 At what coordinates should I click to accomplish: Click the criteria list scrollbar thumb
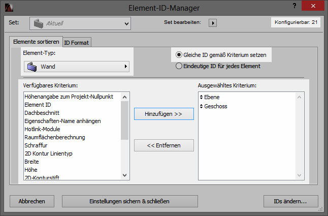(x=125, y=120)
